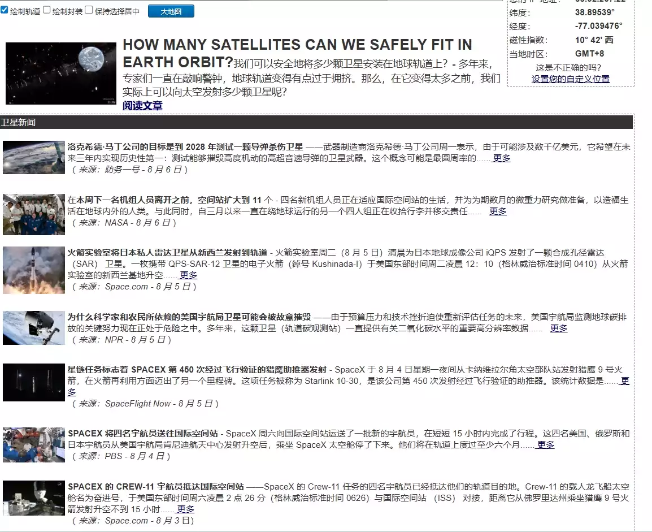Viewport: 652px width, 532px height.
Task: Click the local time zone value GMT+8
Action: click(589, 54)
